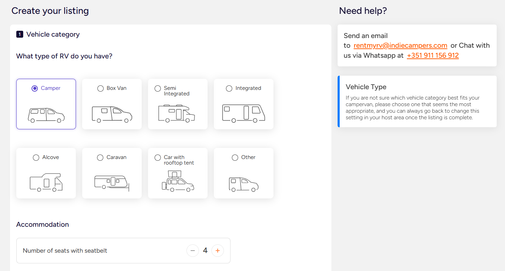Click the step 1 badge icon

(20, 34)
